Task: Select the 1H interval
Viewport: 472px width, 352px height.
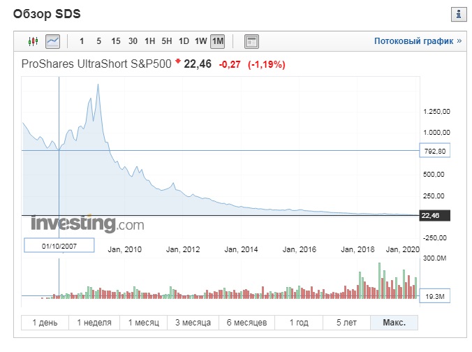Action: (150, 41)
